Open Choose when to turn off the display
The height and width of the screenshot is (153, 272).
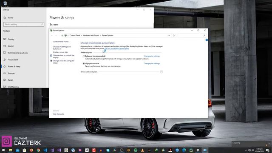(64, 56)
